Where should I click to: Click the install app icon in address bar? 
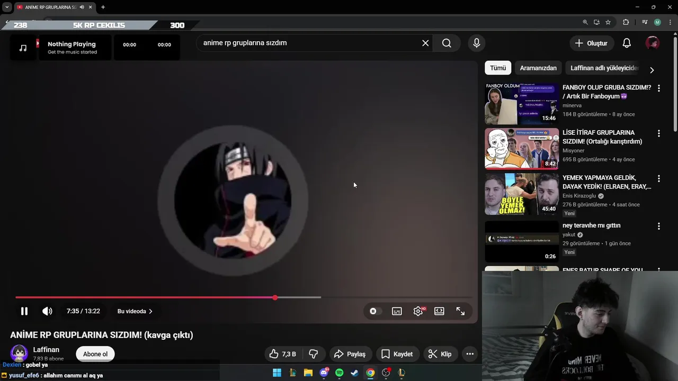(x=596, y=22)
